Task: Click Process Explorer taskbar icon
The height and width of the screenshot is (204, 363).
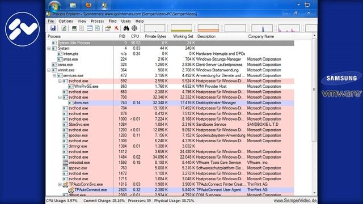Action: point(104,5)
